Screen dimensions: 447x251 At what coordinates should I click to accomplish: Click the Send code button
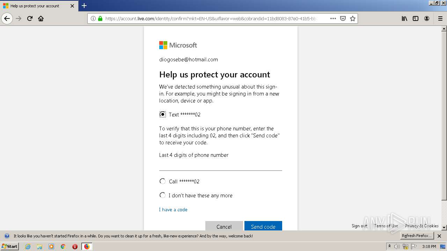coord(263,226)
